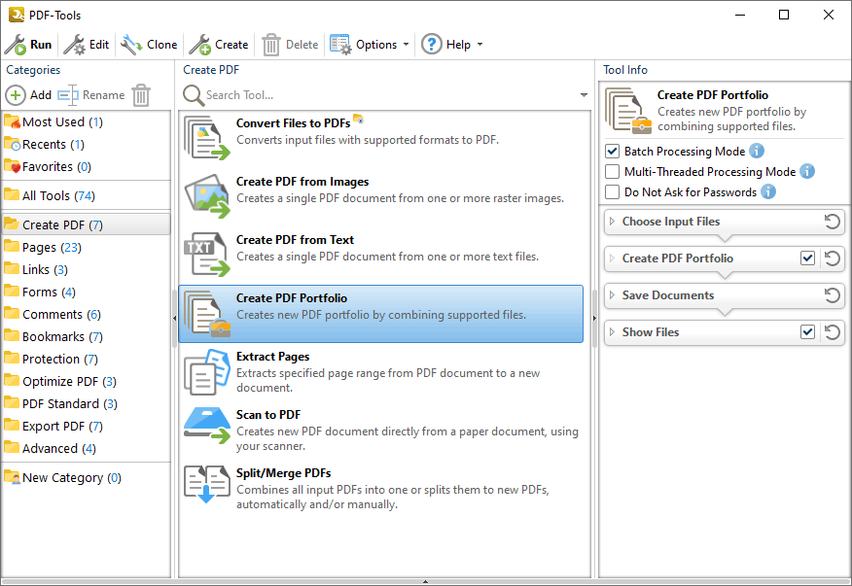The image size is (852, 586).
Task: Select the Split/Merge PDFs title
Action: pyautogui.click(x=283, y=473)
